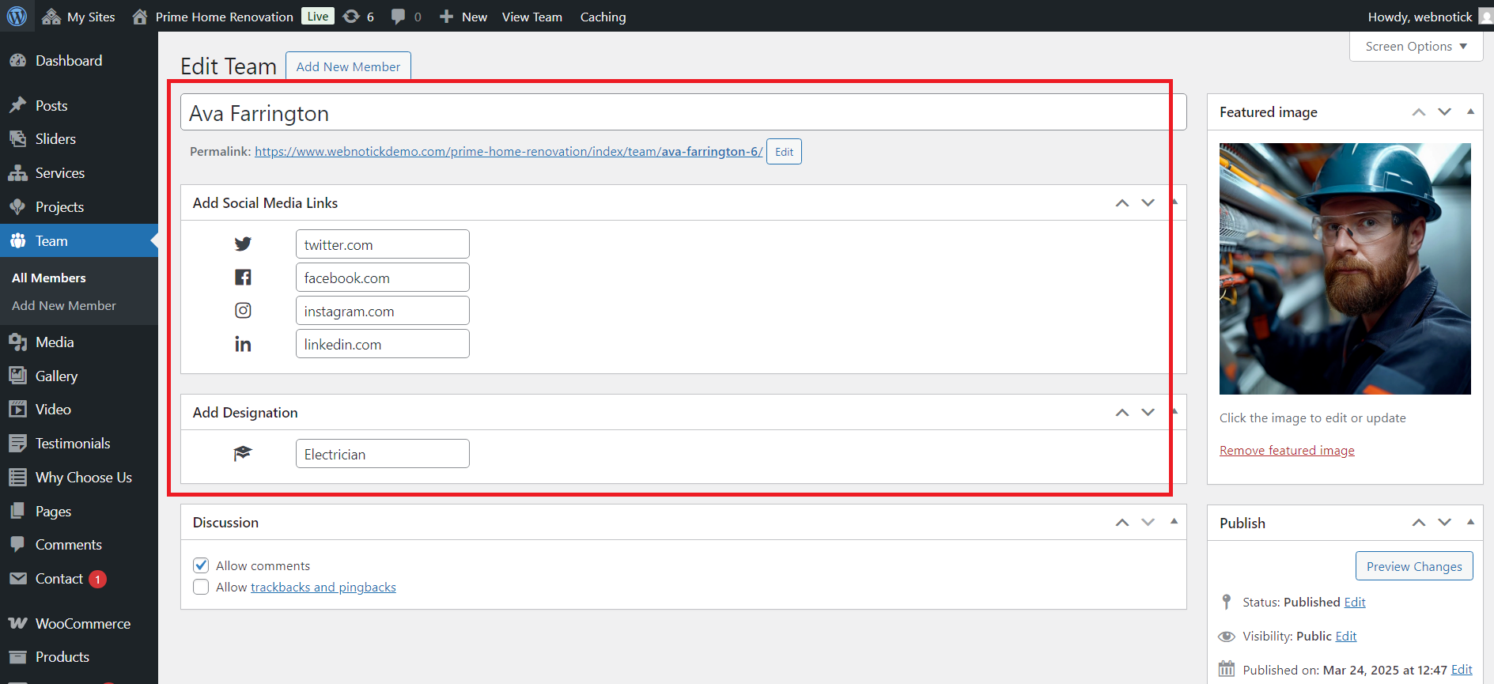This screenshot has width=1494, height=684.
Task: Open Testimonials in the sidebar menu
Action: pyautogui.click(x=73, y=444)
